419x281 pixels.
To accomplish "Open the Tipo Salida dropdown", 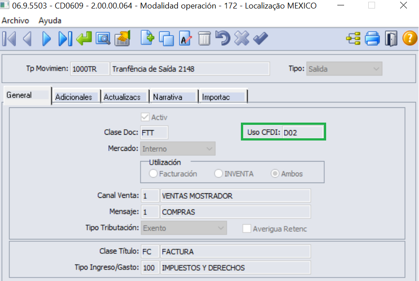I will point(344,69).
